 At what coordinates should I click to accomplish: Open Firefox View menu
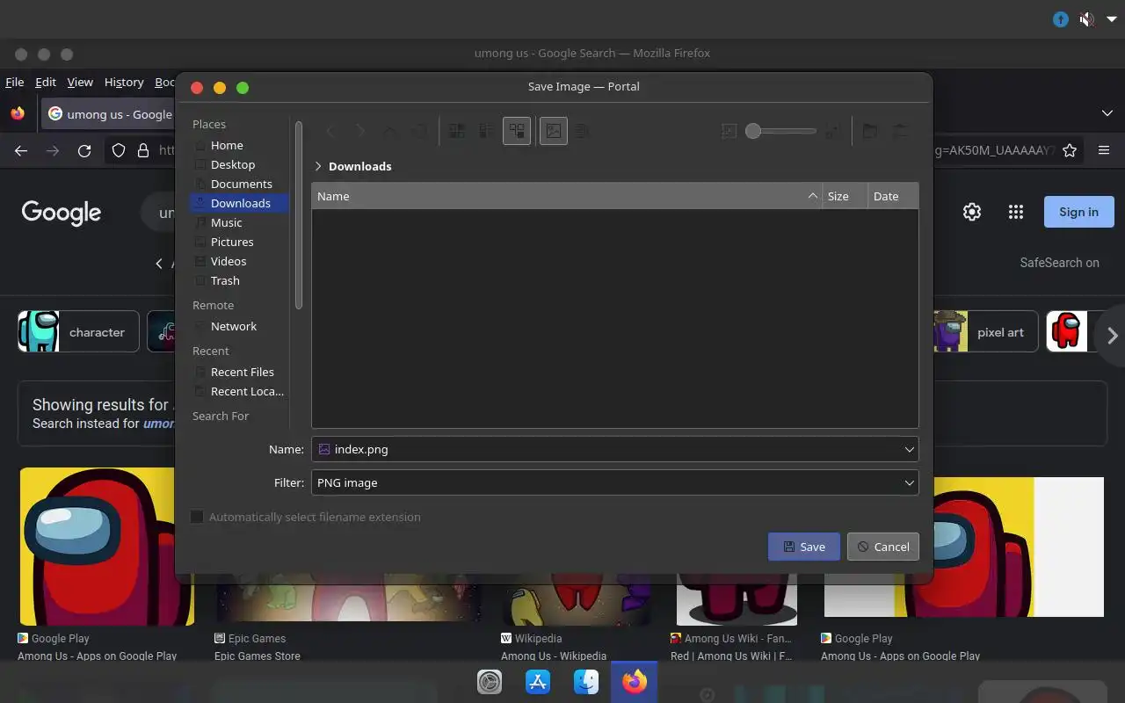pos(80,82)
